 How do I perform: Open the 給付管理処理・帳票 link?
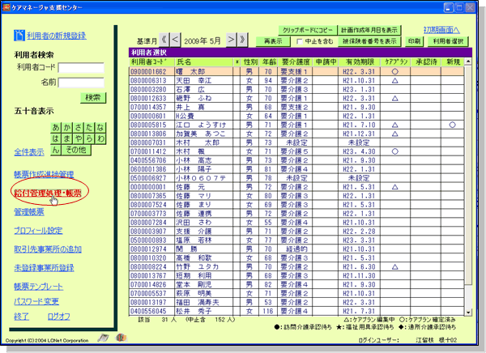point(48,194)
